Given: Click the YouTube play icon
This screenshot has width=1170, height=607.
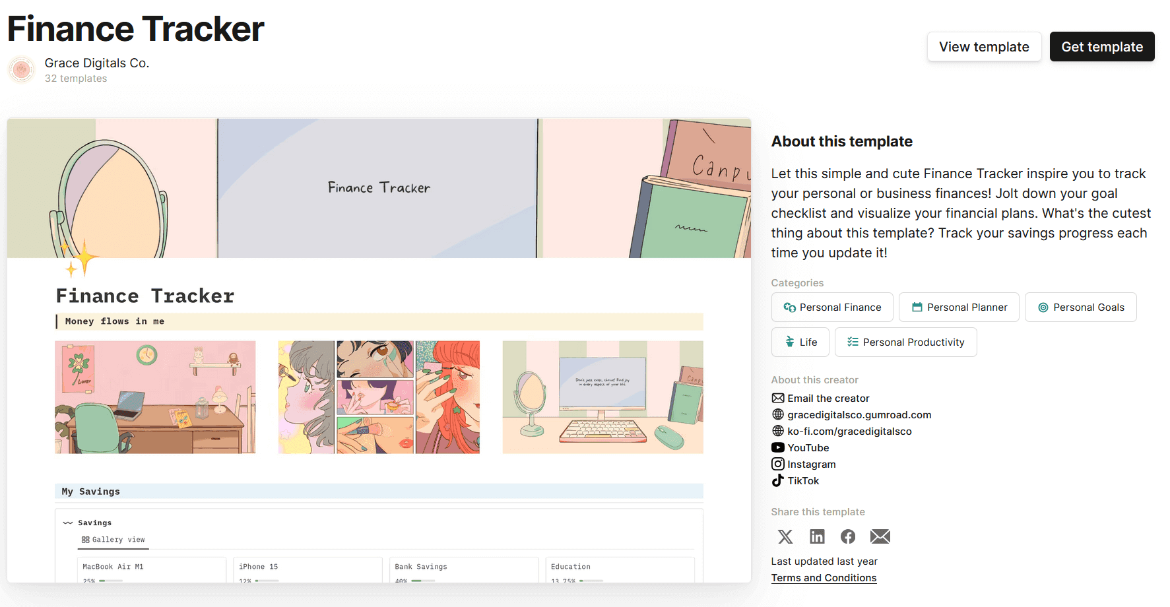Looking at the screenshot, I should (x=778, y=447).
